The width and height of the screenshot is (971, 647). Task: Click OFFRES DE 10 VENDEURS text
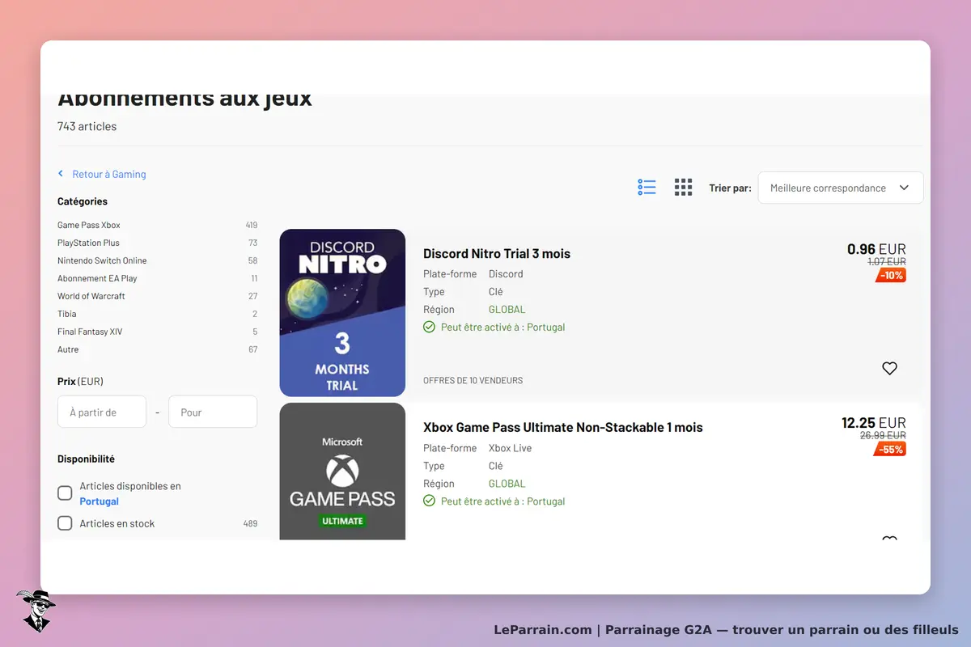tap(473, 380)
